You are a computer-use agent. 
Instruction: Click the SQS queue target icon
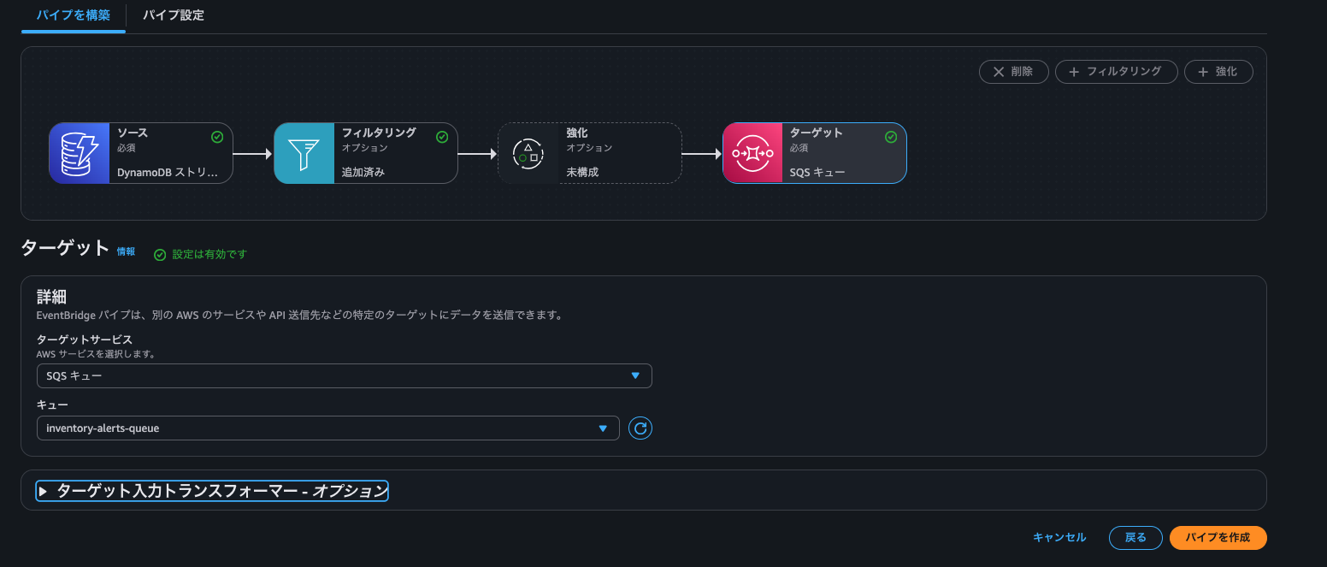753,153
